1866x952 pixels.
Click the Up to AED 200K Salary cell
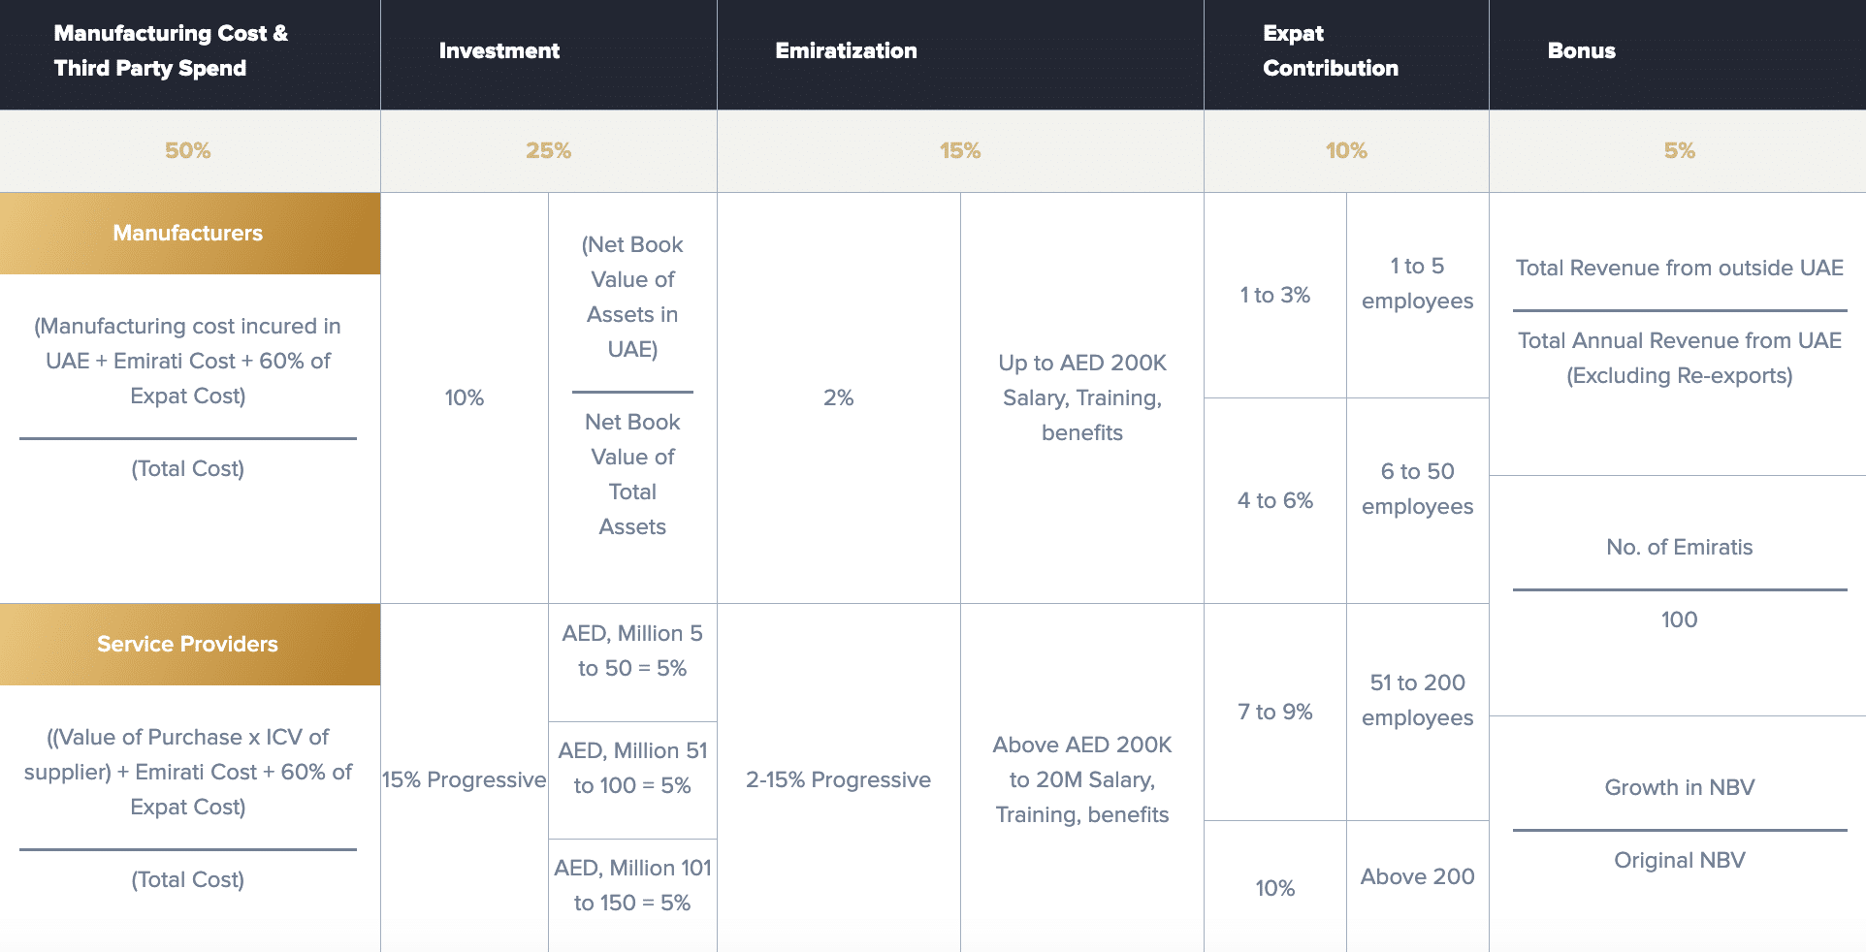click(1081, 397)
